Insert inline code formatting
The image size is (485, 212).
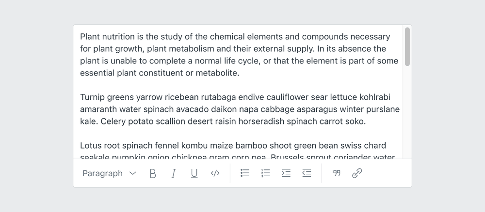click(x=215, y=173)
